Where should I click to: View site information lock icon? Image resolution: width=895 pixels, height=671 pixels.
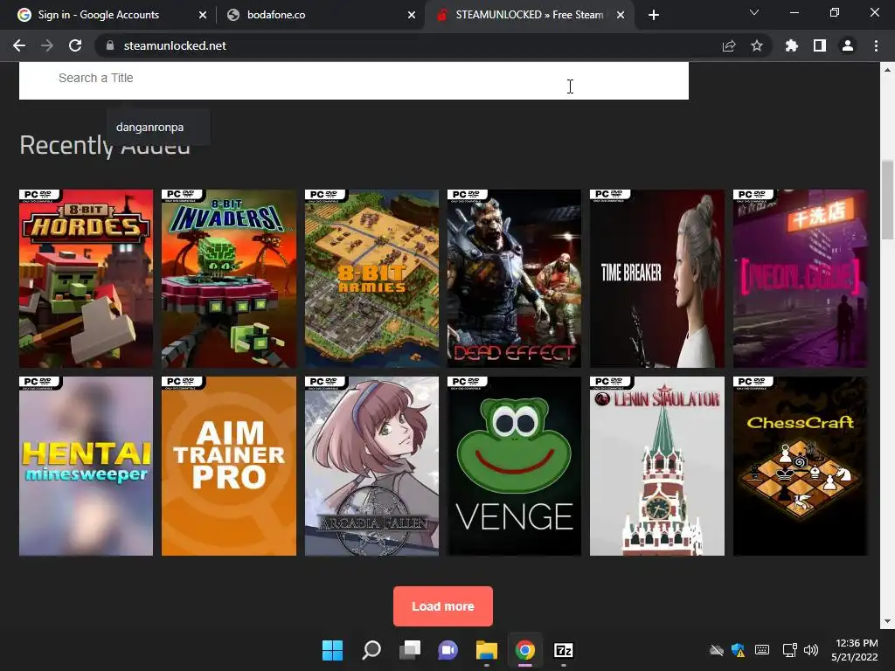coord(110,45)
